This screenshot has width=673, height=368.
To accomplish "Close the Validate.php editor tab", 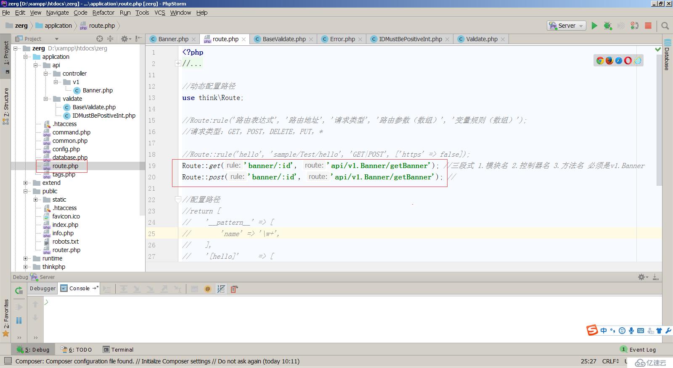I will [503, 39].
